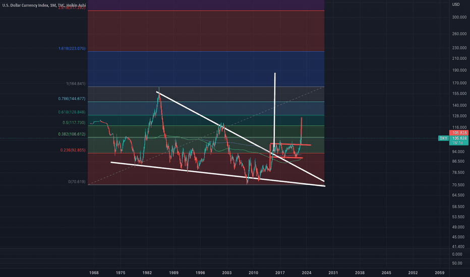Image resolution: width=470 pixels, height=277 pixels.
Task: Click the 58.500 price axis tick
Action: [458, 207]
